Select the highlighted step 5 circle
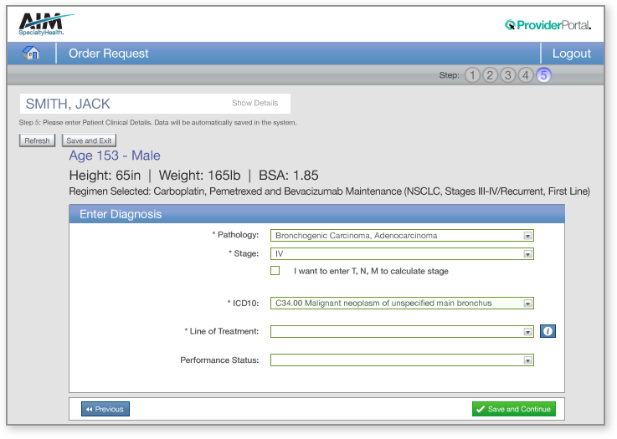This screenshot has width=617, height=439. (543, 75)
